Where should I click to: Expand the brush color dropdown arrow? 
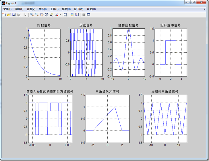(x=60, y=15)
